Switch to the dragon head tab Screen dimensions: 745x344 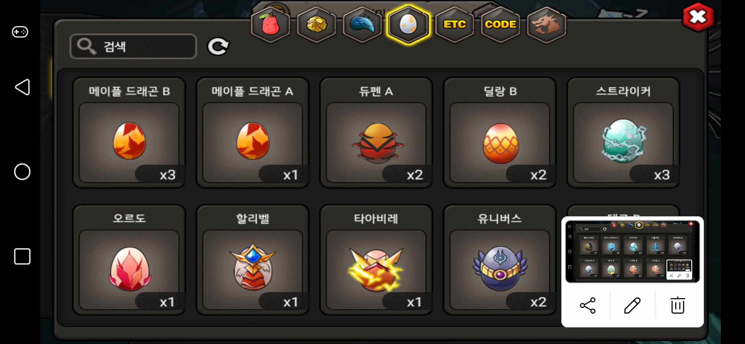(x=546, y=25)
